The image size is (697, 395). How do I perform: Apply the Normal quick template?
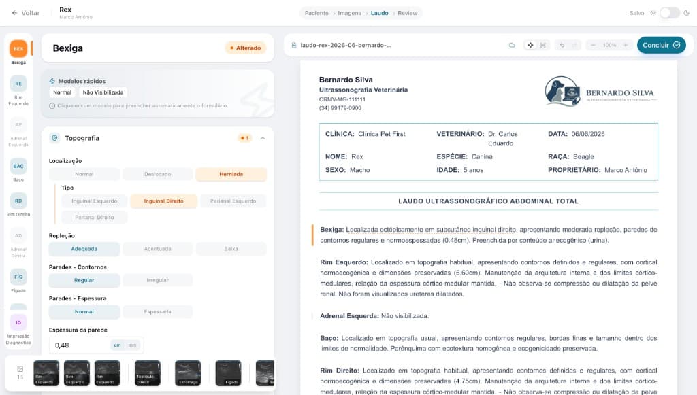tap(62, 92)
